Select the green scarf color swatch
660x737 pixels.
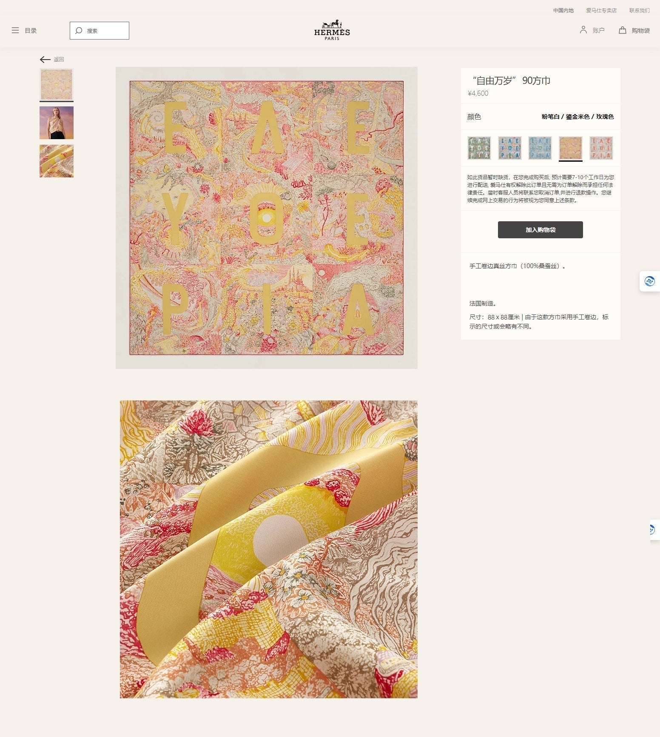coord(479,148)
